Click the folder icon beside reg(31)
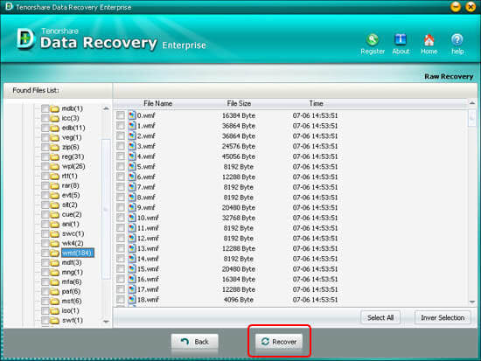Screen dimensions: 481x361 pyautogui.click(x=54, y=156)
